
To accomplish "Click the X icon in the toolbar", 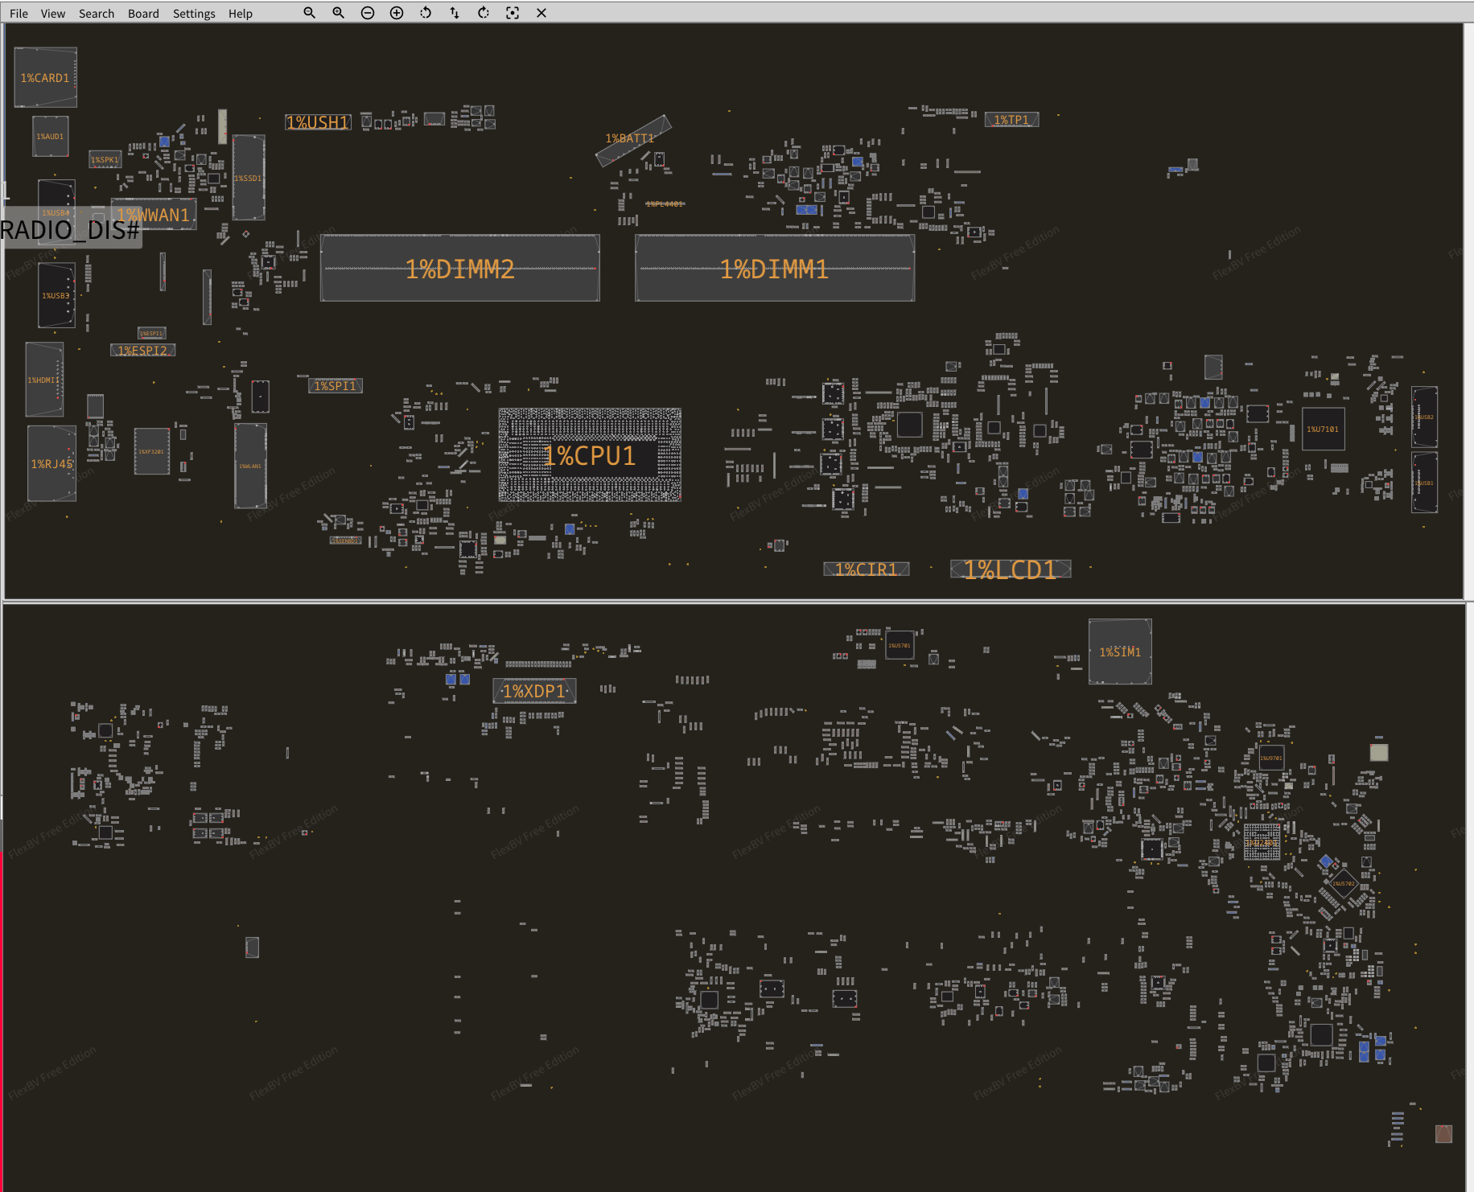I will [x=541, y=13].
